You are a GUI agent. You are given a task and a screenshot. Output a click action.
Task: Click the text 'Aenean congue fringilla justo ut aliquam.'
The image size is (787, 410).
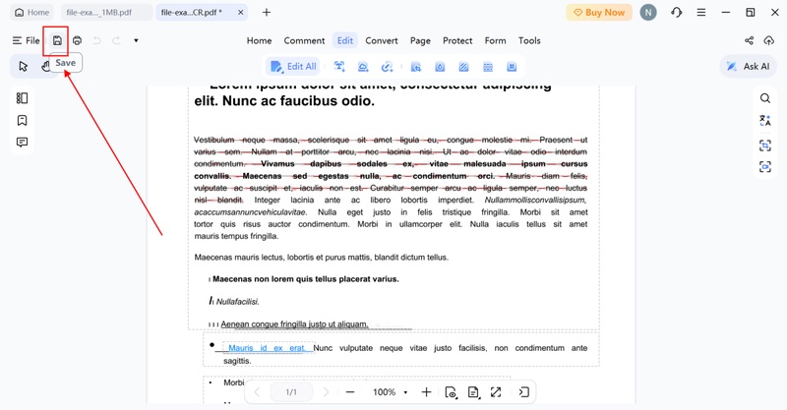(x=294, y=324)
